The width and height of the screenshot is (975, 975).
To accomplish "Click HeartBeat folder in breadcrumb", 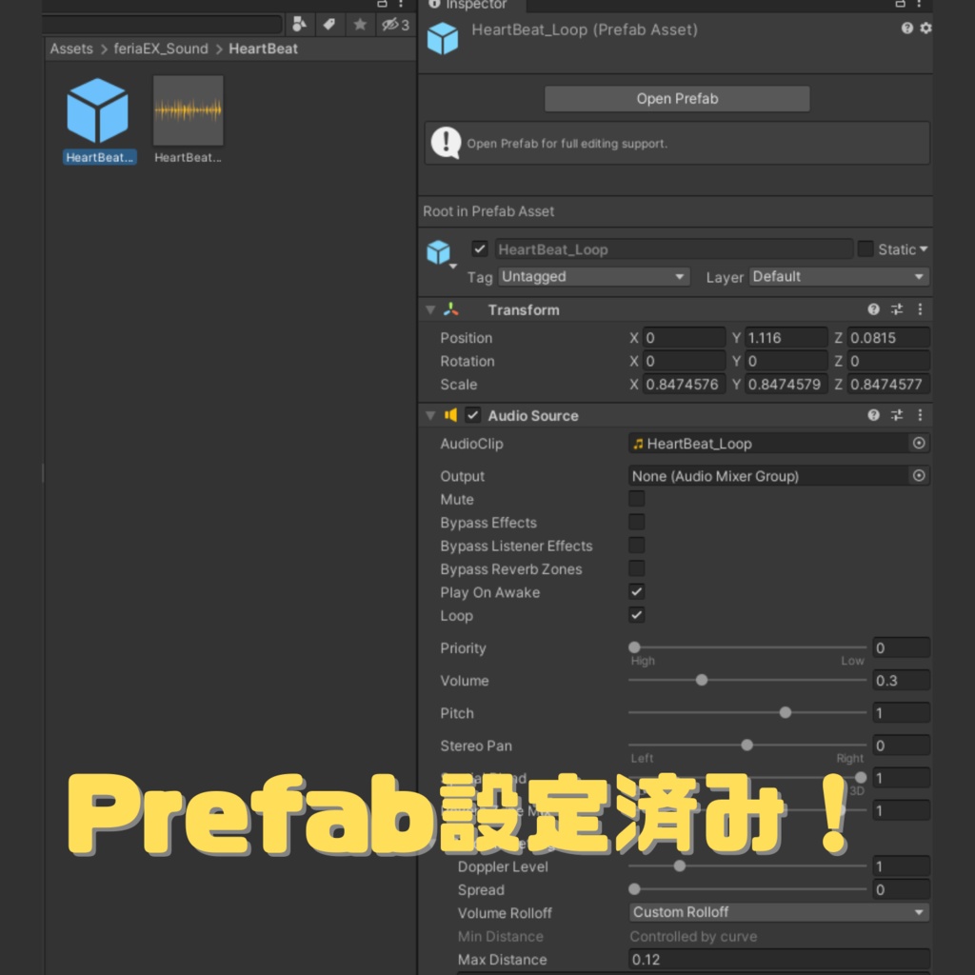I will (x=263, y=49).
